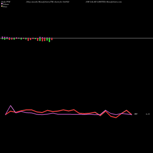
Task: Click the tall green bar, lowest in the histogram
Action: pos(49,40)
